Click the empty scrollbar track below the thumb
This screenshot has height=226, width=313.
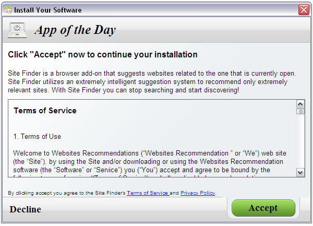coord(300,141)
